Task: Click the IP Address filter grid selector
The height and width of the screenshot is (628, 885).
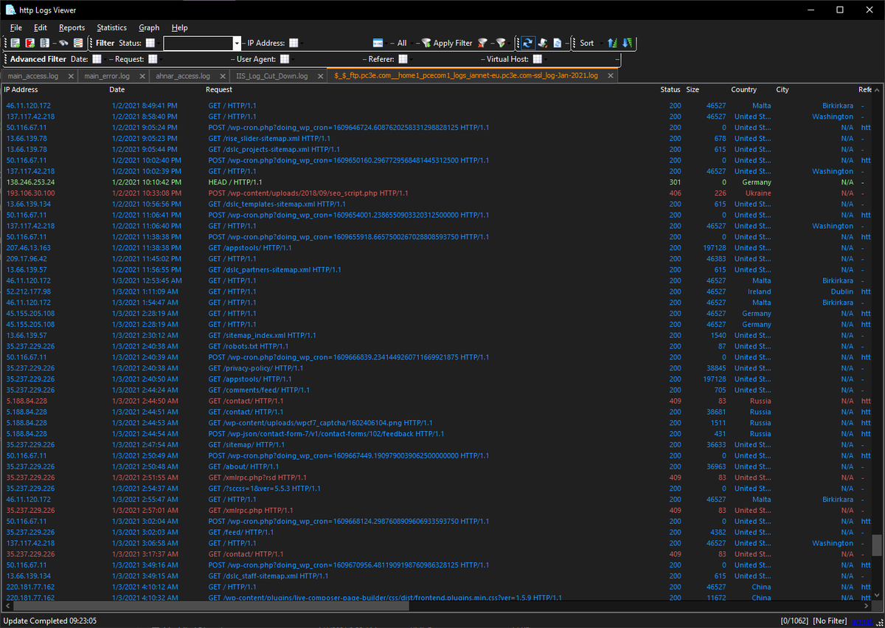Action: pyautogui.click(x=294, y=43)
